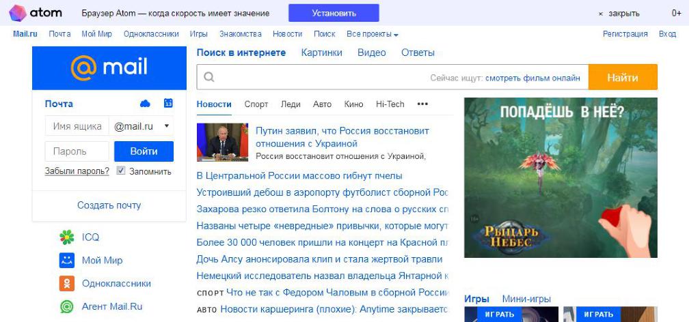
Task: Open the Mail.ru cloud icon
Action: [145, 104]
